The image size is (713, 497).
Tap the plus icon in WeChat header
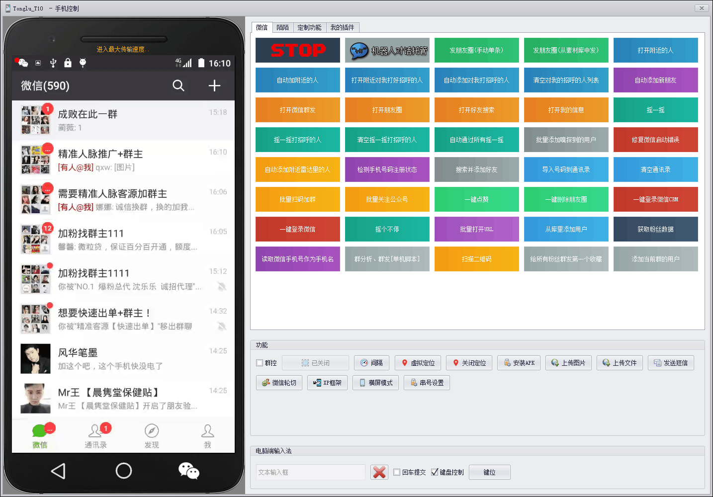[x=214, y=85]
